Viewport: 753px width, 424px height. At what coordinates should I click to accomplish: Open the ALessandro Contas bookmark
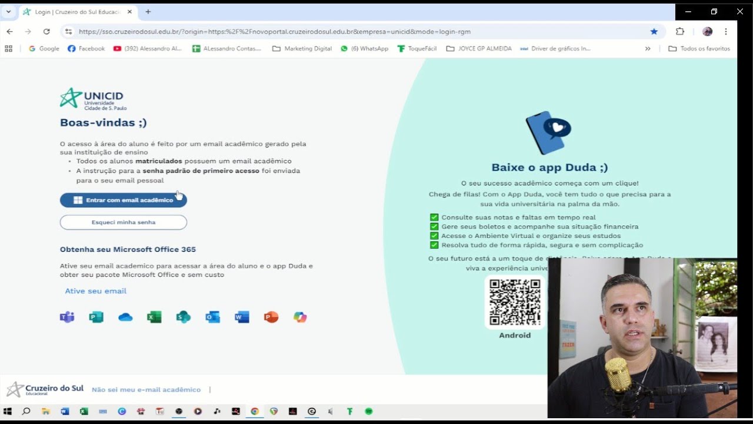click(x=226, y=48)
